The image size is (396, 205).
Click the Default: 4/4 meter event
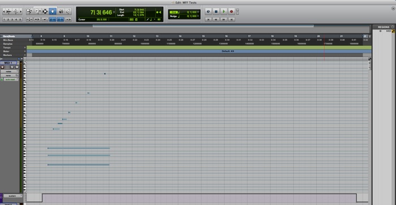click(x=228, y=51)
